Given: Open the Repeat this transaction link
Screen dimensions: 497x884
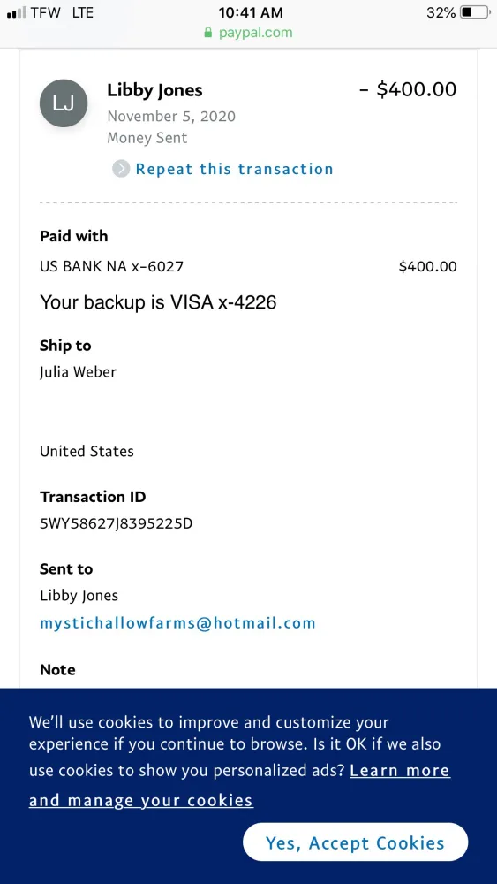Looking at the screenshot, I should pyautogui.click(x=234, y=169).
